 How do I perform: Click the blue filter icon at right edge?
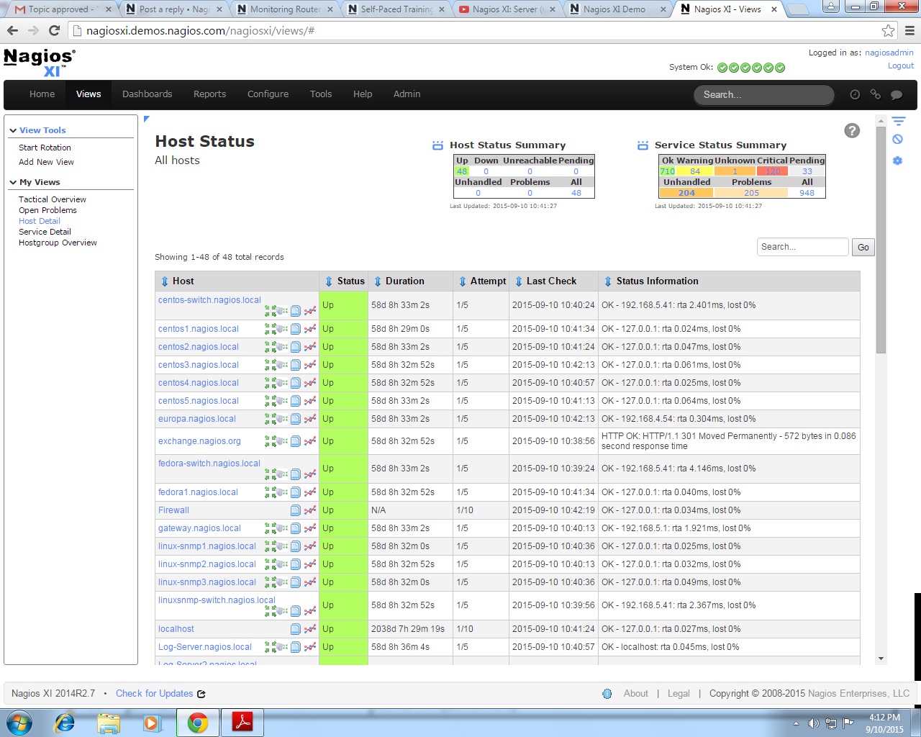point(898,121)
